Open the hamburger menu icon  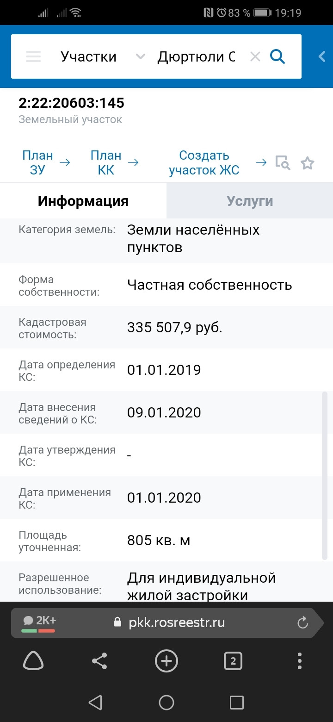(33, 57)
